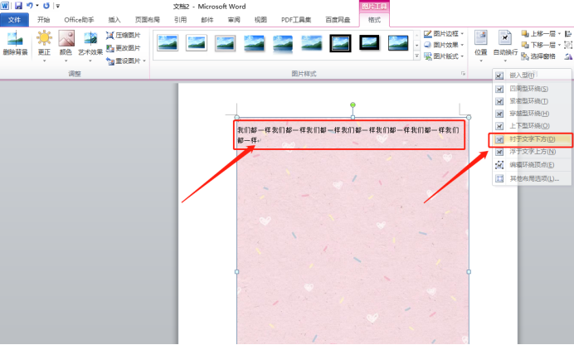Image resolution: width=574 pixels, height=345 pixels.
Task: Apply the second picture style thumbnail
Action: click(197, 43)
